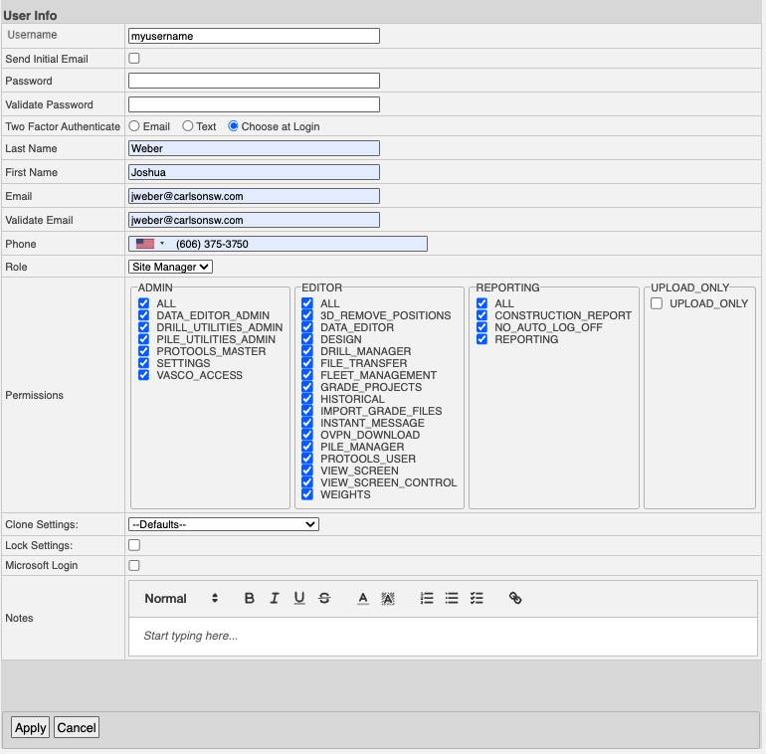Screen dimensions: 766x754
Task: Uncheck 3D_REMOVE_POSITIONS permission
Action: tap(307, 315)
